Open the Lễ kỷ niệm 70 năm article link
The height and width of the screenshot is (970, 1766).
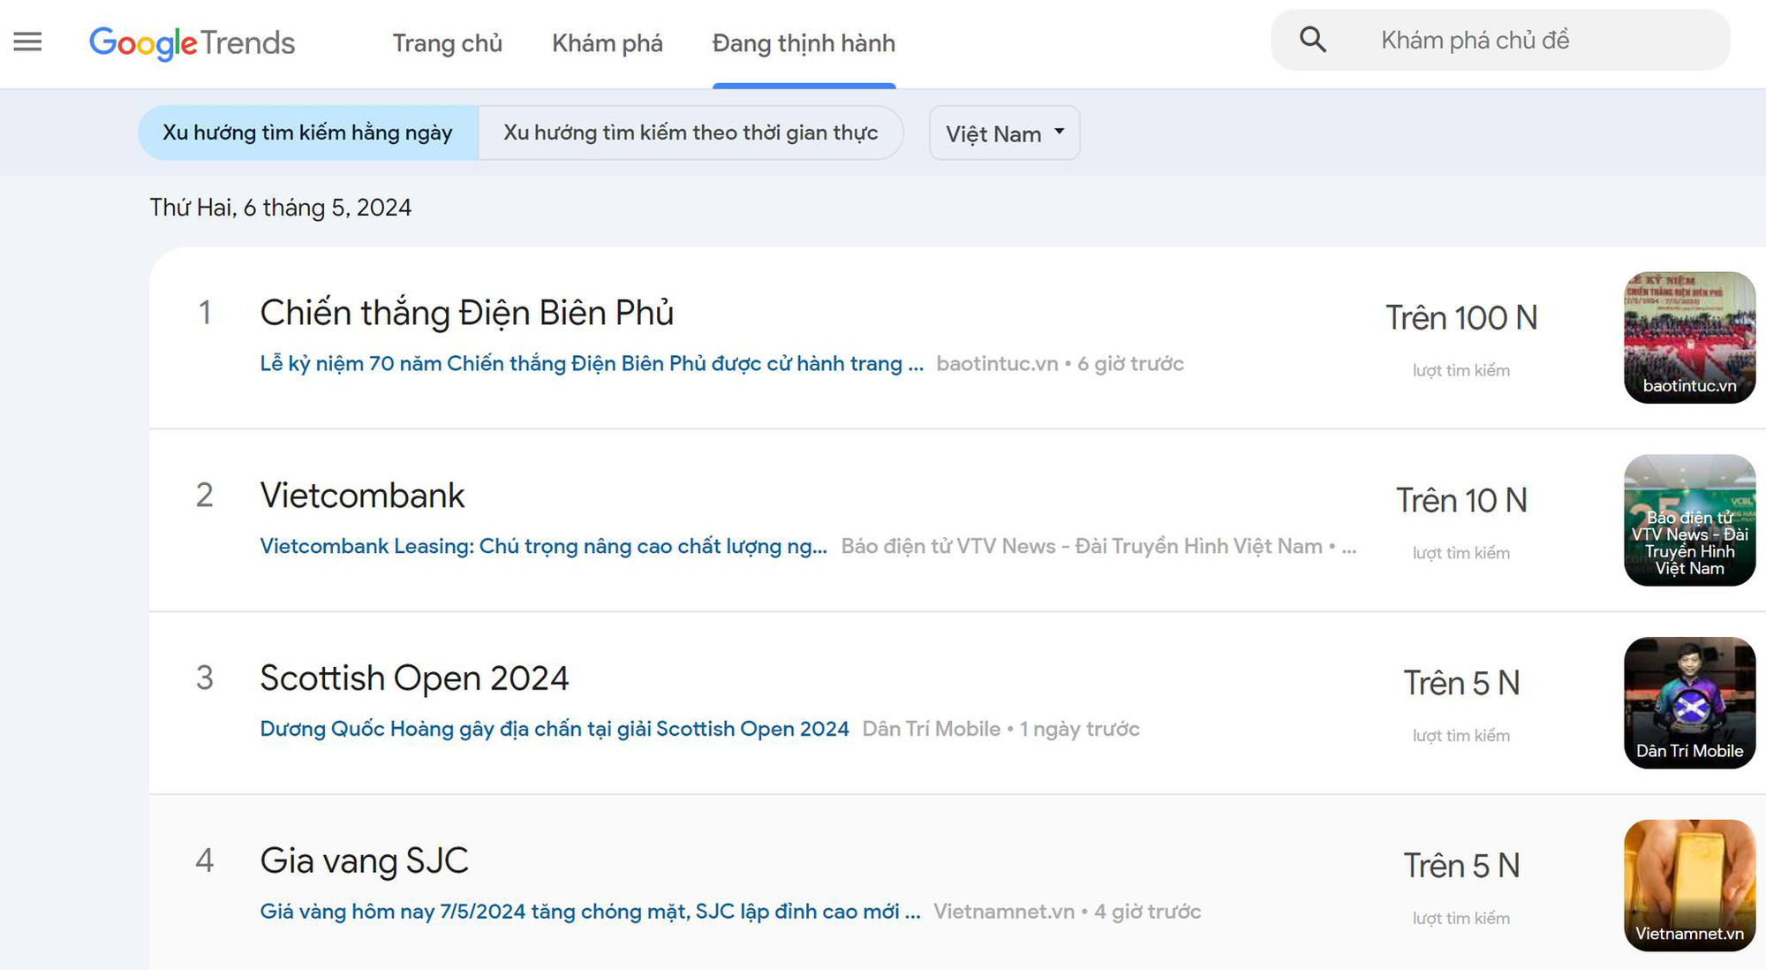point(592,363)
